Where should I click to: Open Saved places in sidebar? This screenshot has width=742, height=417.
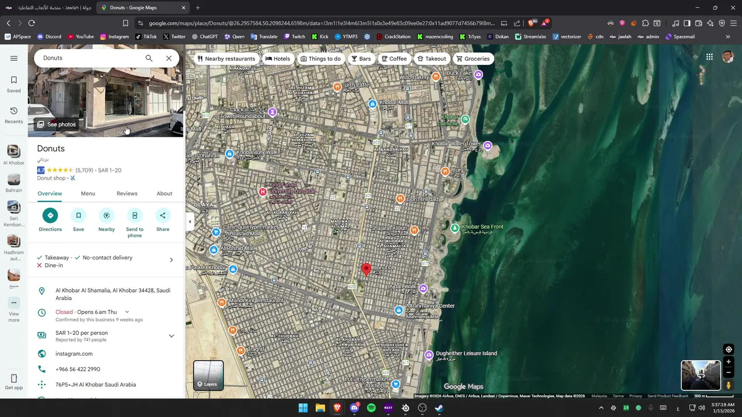coord(14,84)
